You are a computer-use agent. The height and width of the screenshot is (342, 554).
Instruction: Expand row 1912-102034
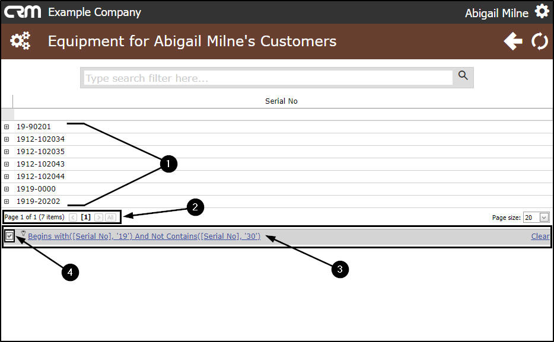7,139
